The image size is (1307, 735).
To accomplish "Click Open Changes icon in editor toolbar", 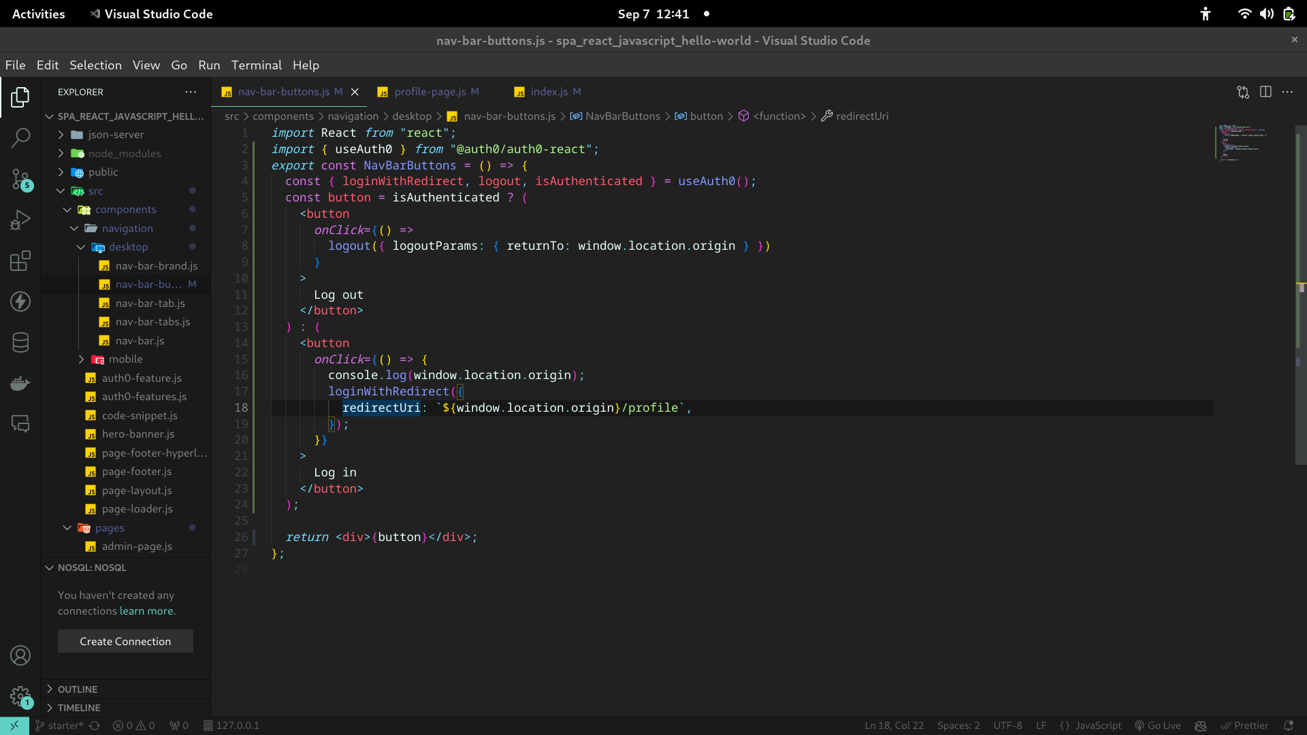I will pyautogui.click(x=1243, y=92).
